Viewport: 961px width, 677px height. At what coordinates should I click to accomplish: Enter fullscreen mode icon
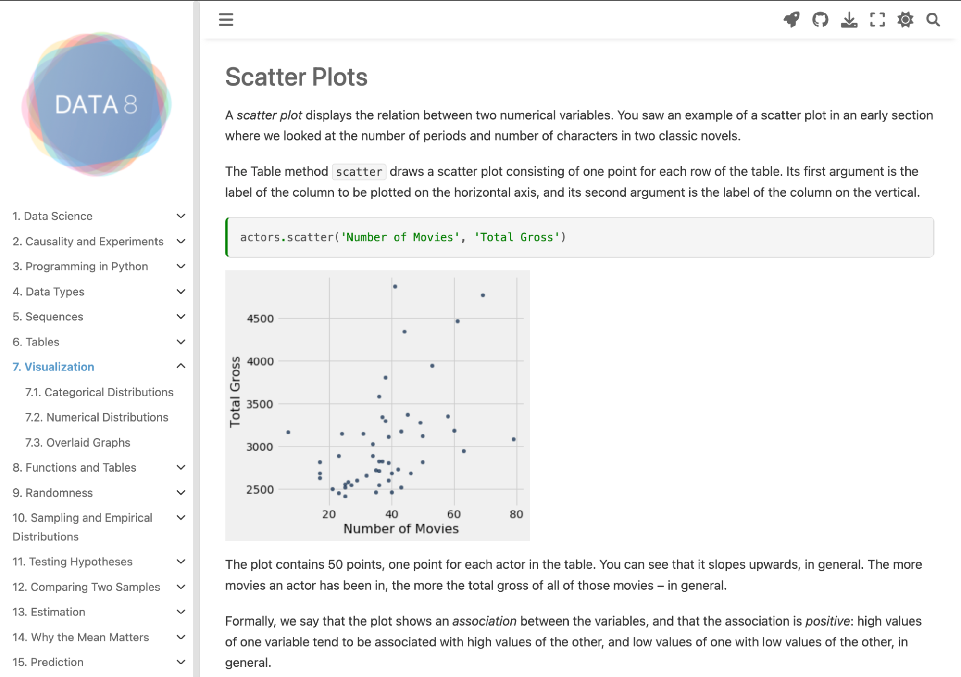coord(877,20)
